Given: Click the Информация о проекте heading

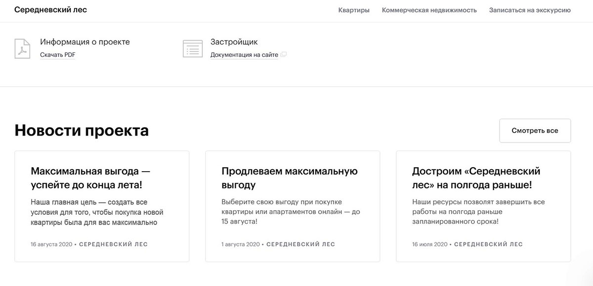Looking at the screenshot, I should coord(85,42).
